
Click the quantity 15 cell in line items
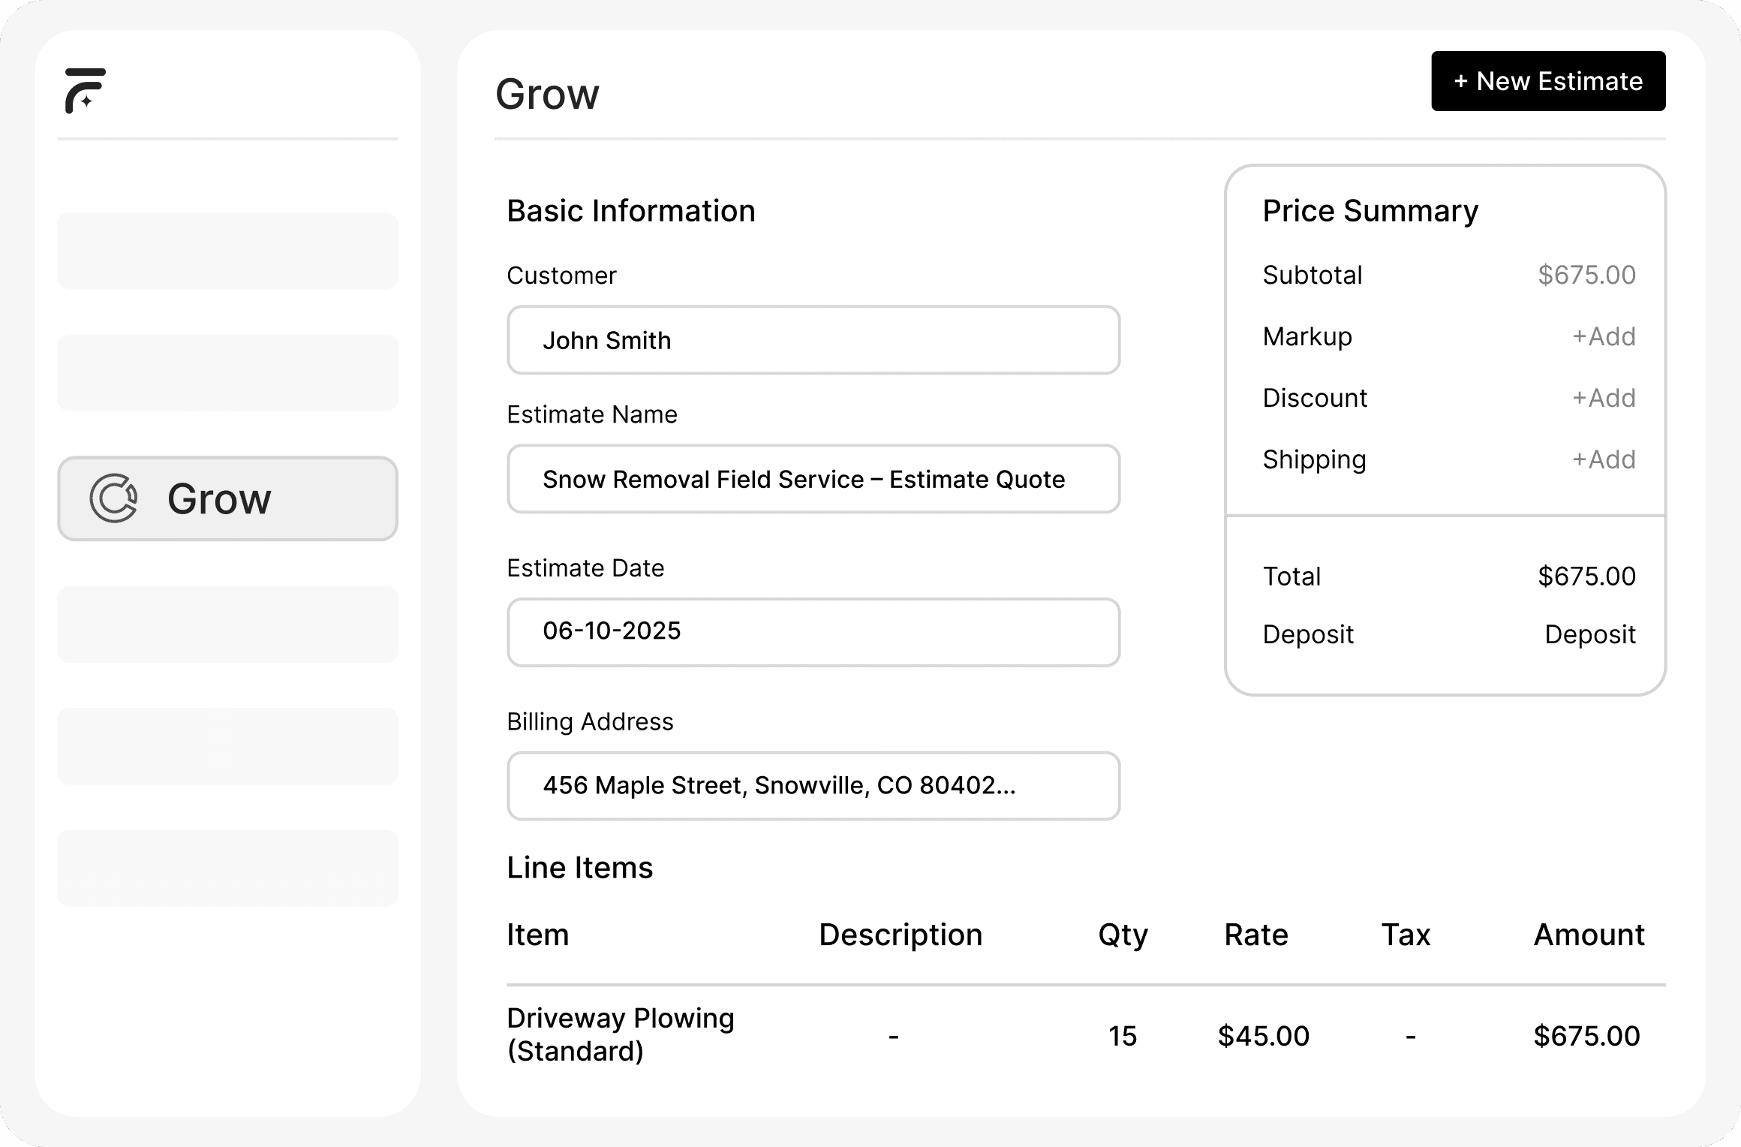pyautogui.click(x=1123, y=1036)
